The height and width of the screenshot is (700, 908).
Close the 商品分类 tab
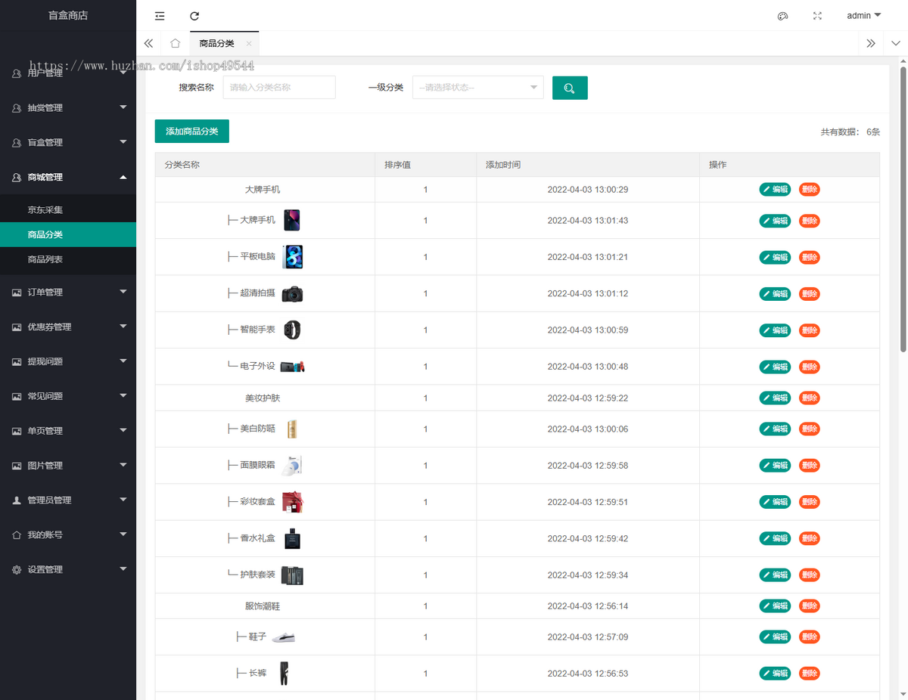[x=248, y=44]
